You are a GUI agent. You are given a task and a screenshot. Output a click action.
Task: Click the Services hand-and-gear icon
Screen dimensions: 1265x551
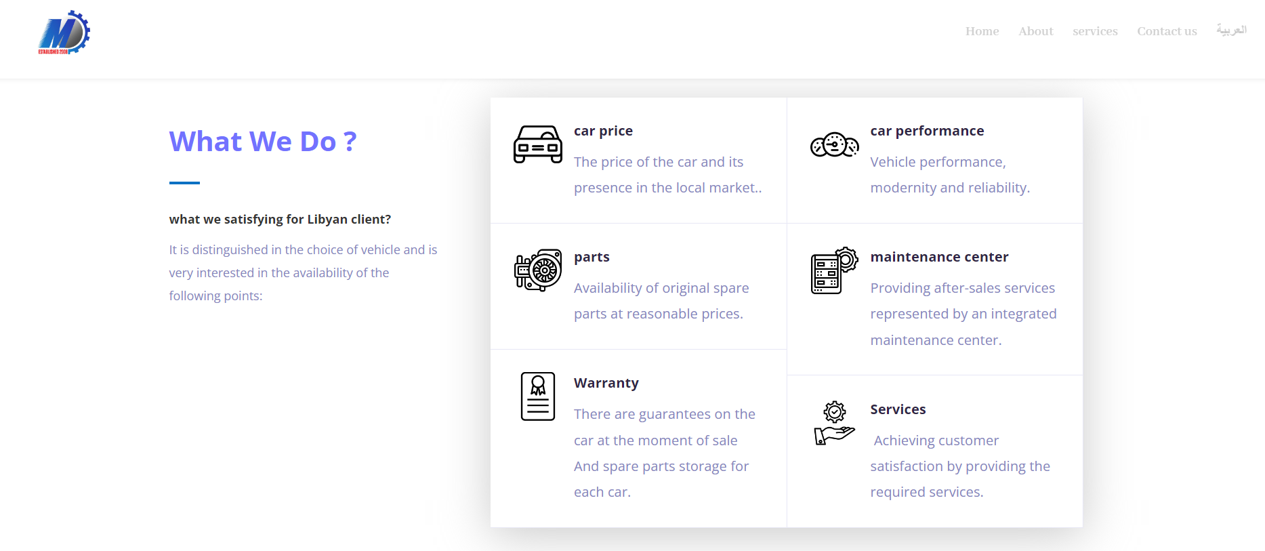[x=834, y=422]
